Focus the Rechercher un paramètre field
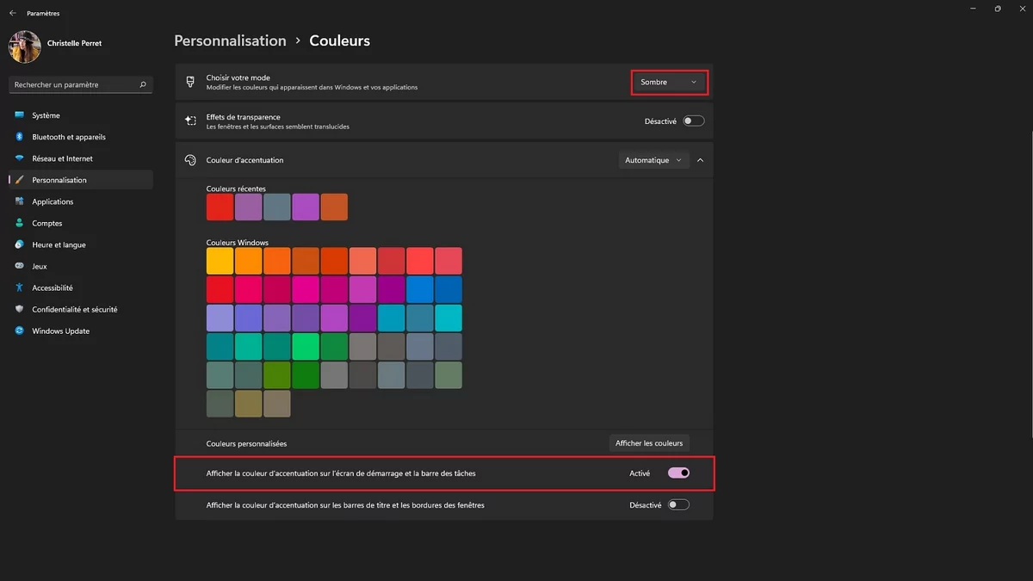The image size is (1033, 581). (x=81, y=84)
